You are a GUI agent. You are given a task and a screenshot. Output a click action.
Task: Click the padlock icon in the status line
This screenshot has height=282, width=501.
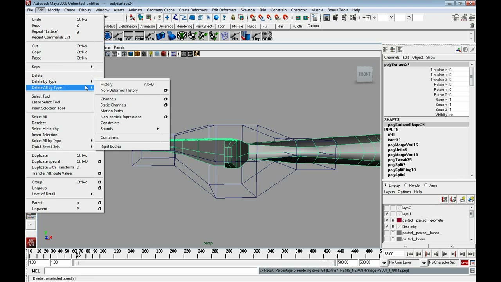pos(233,18)
